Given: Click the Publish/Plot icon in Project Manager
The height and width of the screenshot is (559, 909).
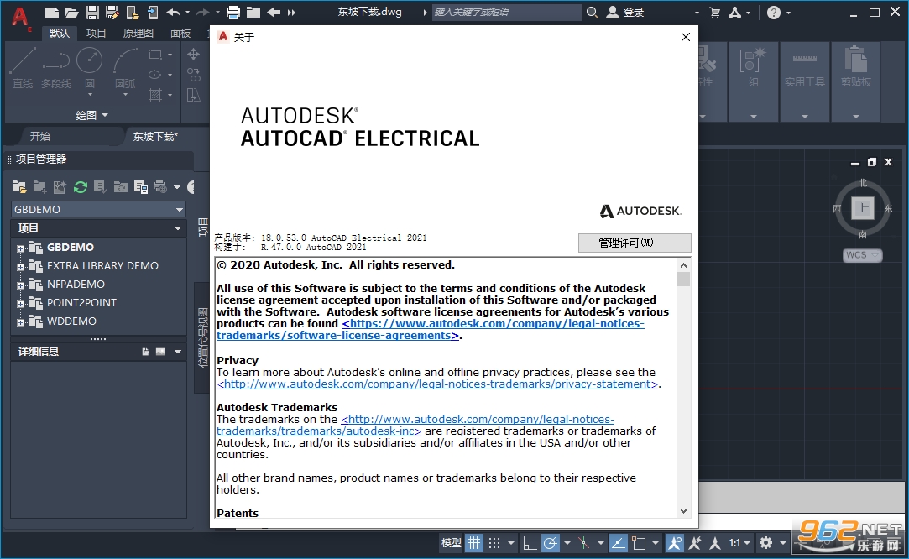Looking at the screenshot, I should click(x=160, y=186).
